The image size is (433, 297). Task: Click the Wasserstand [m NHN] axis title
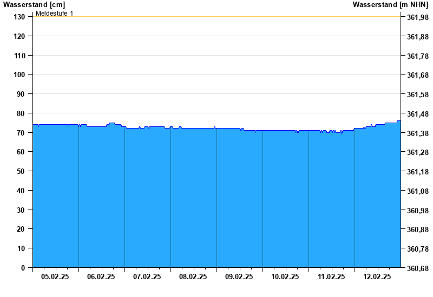(390, 4)
